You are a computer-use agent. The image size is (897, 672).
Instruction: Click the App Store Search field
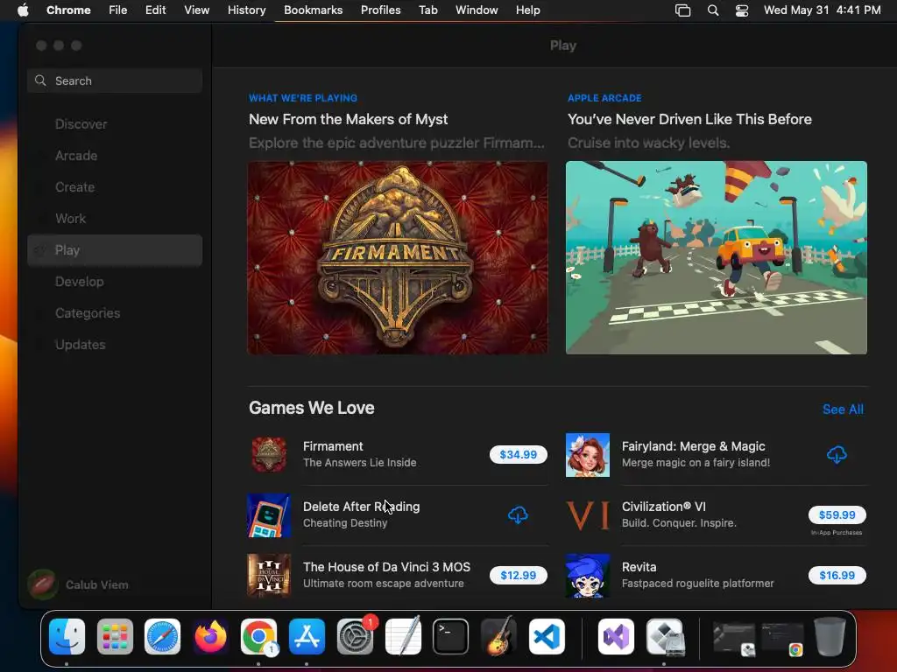pos(115,80)
